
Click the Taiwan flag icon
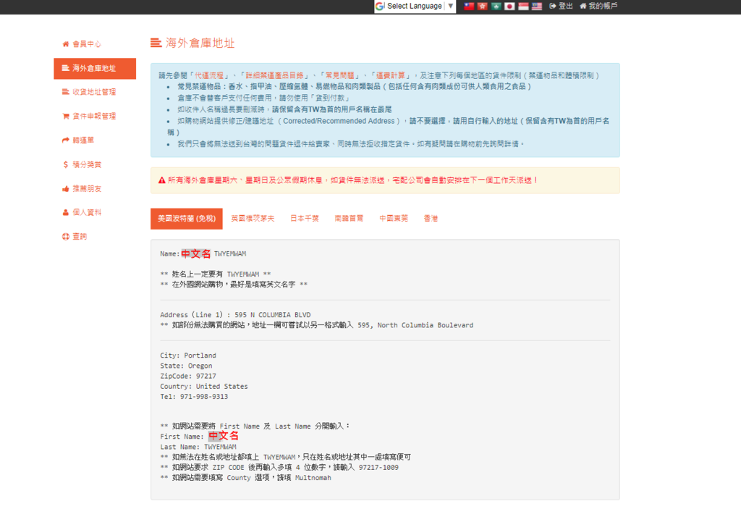[x=469, y=7]
